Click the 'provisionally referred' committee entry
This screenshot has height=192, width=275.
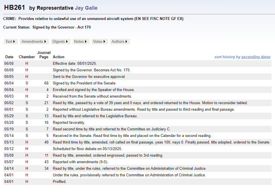click(129, 175)
